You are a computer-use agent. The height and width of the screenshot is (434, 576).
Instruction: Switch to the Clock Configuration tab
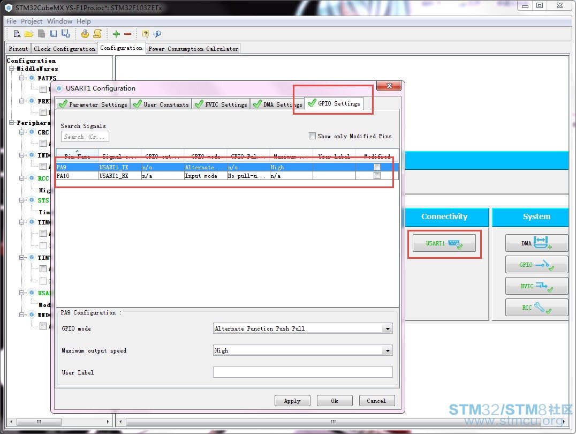click(64, 49)
